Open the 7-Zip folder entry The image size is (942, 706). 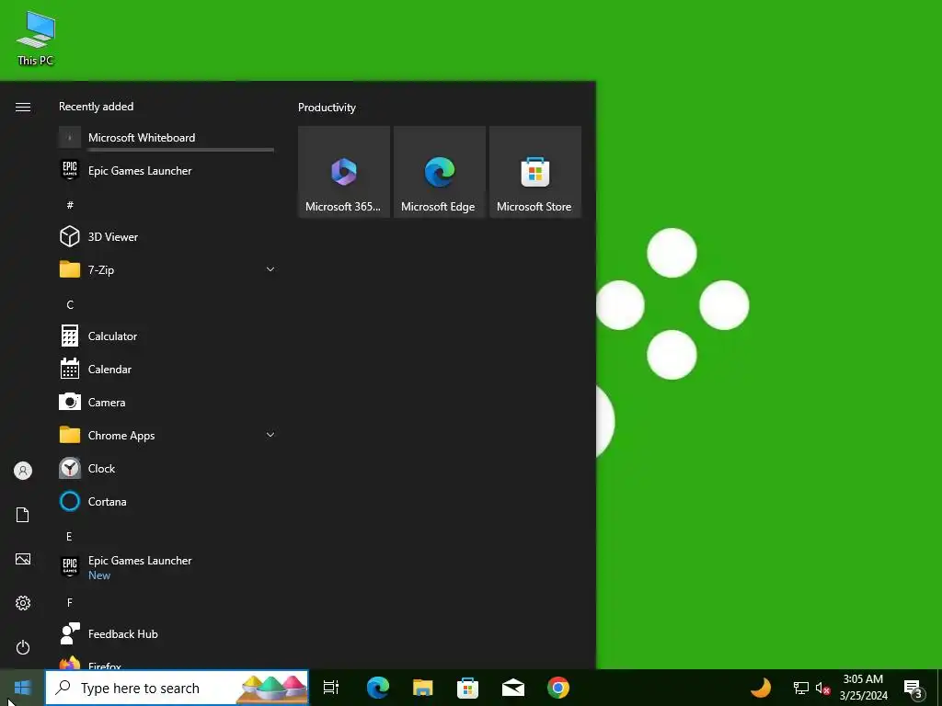point(166,269)
